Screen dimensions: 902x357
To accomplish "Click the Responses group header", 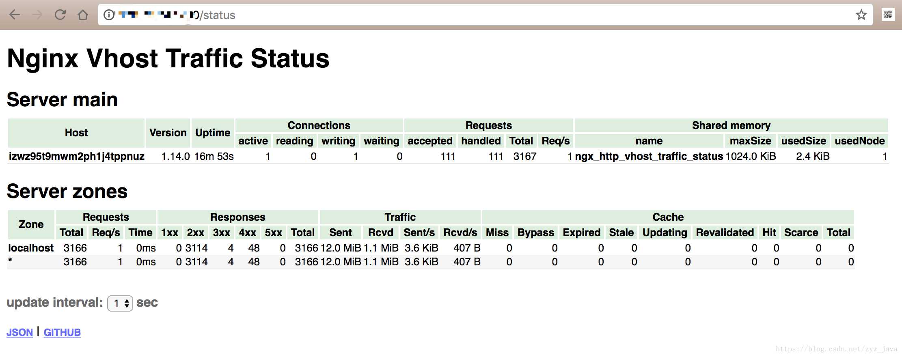I will 238,217.
